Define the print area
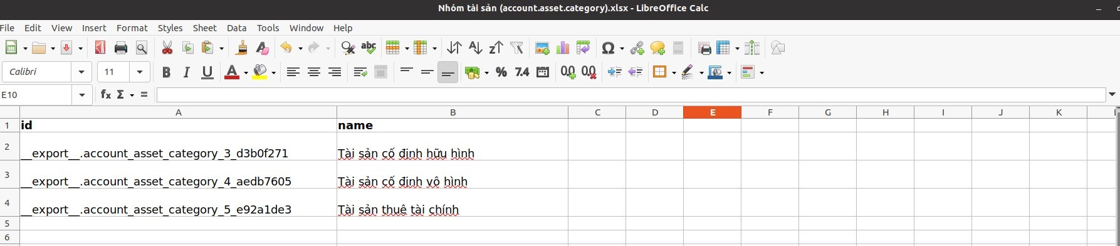Image resolution: width=1120 pixels, height=246 pixels. (x=704, y=48)
